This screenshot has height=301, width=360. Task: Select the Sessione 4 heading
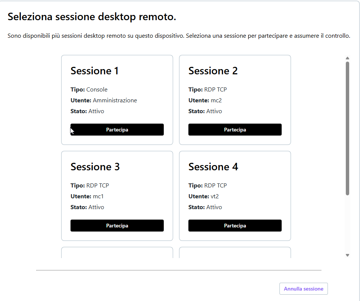pyautogui.click(x=213, y=167)
